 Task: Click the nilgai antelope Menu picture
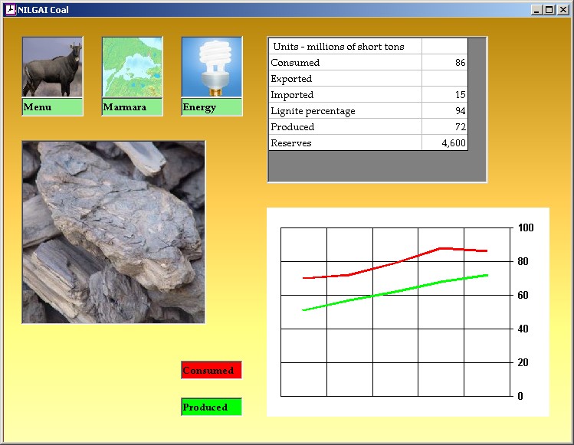point(52,67)
